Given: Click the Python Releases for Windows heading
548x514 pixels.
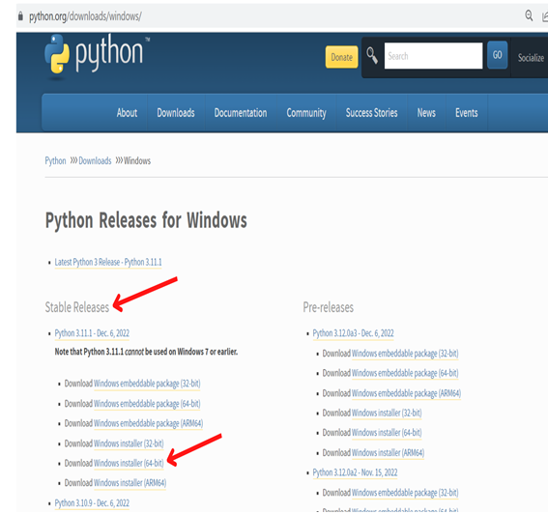Looking at the screenshot, I should [x=146, y=221].
